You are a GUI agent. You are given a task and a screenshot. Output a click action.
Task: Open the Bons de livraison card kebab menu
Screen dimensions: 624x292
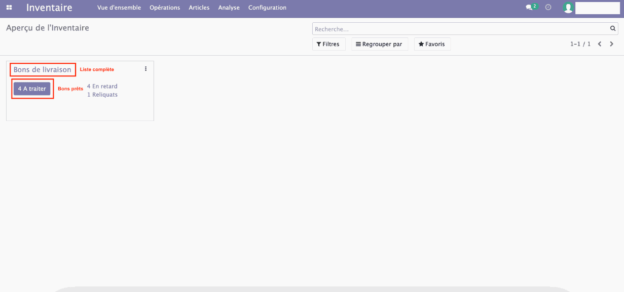pyautogui.click(x=145, y=68)
